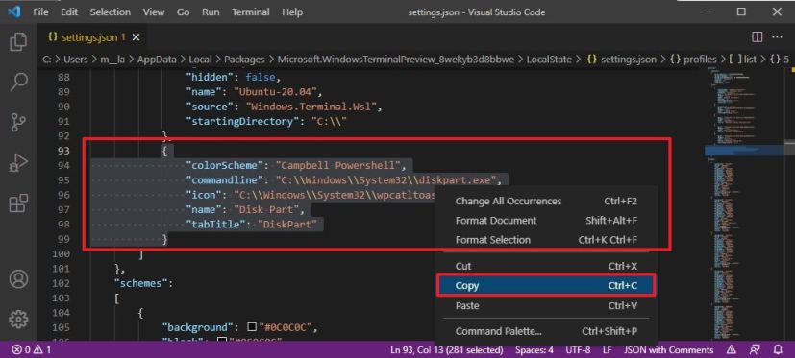Click the "Windows.Terminal.Wsl" source value

coord(311,107)
